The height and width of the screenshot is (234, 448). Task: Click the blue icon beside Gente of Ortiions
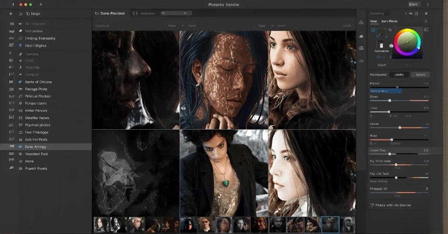(21, 82)
